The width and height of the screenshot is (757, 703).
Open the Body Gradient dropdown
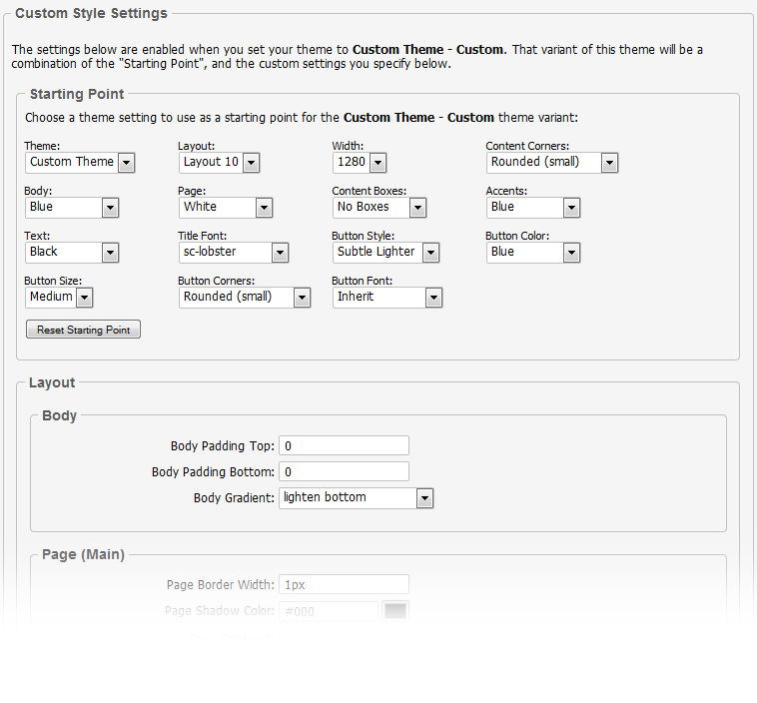coord(356,497)
